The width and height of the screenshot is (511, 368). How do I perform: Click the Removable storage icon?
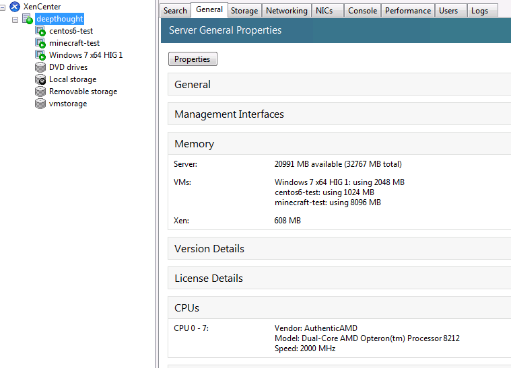[x=40, y=91]
